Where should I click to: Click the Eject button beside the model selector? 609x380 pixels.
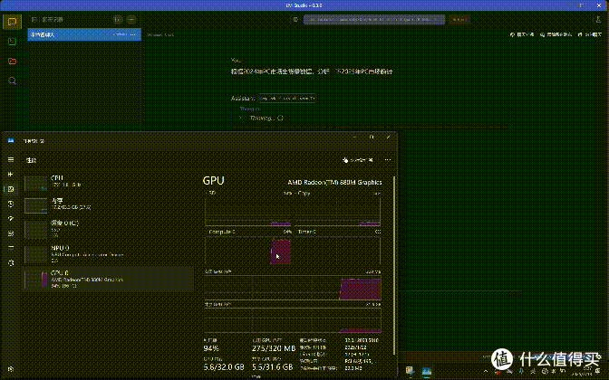coord(459,19)
